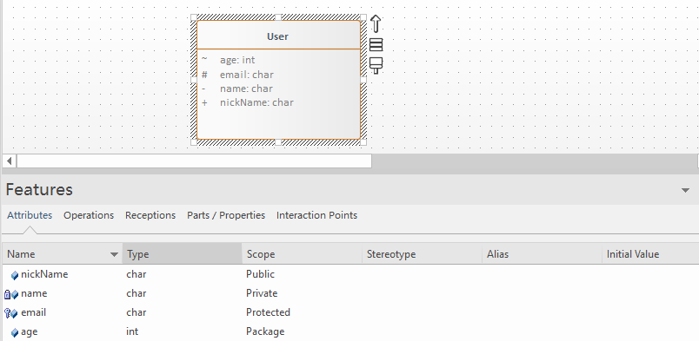Click the paintbrush icon beside User class
699x341 pixels.
pyautogui.click(x=376, y=65)
